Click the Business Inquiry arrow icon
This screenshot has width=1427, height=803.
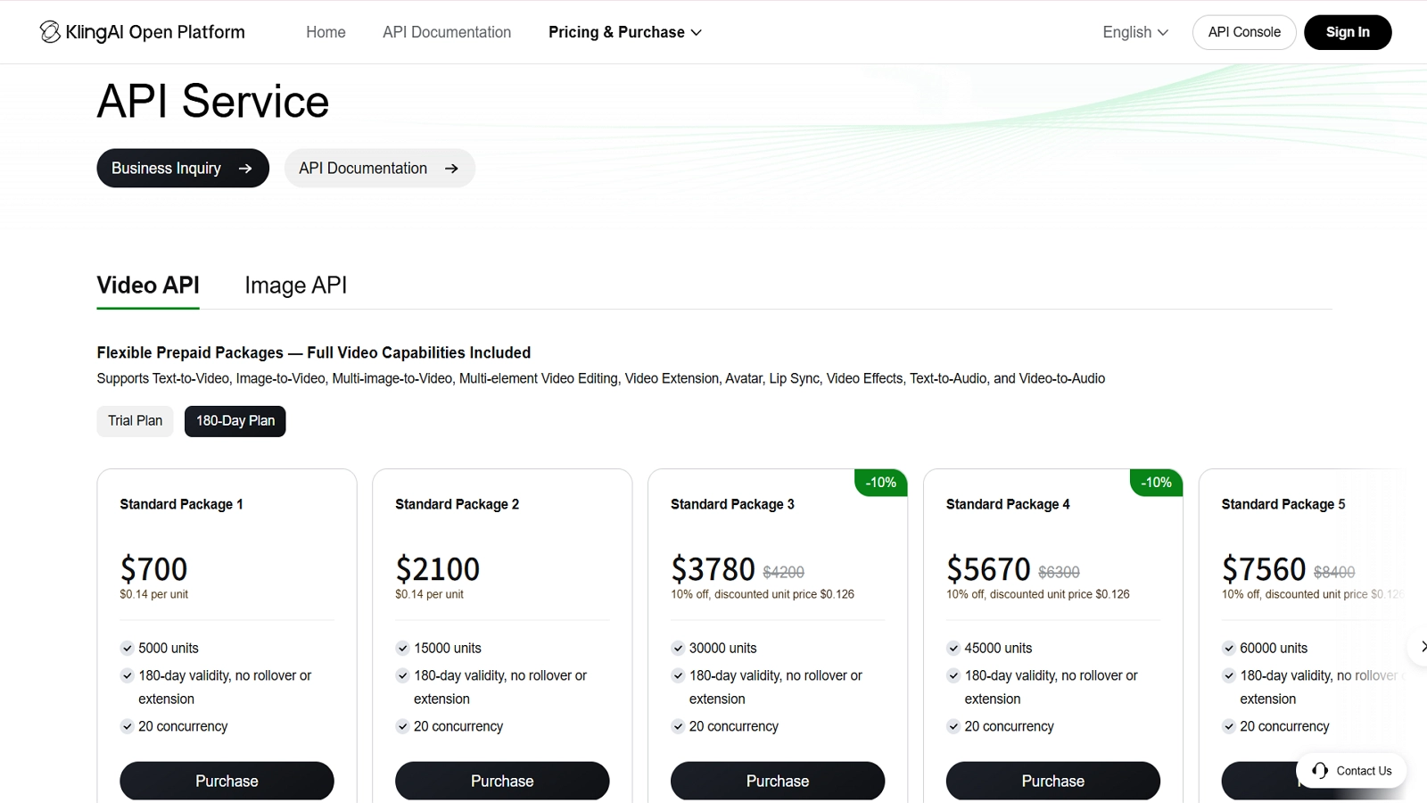[245, 169]
